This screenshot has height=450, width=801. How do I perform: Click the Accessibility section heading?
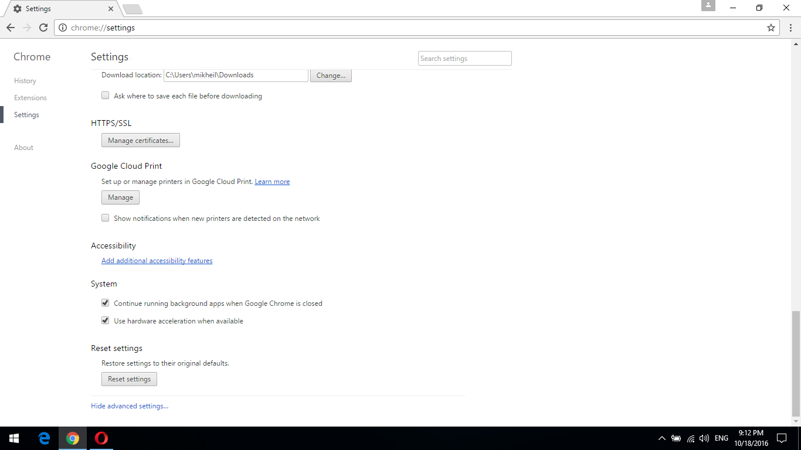click(x=113, y=246)
